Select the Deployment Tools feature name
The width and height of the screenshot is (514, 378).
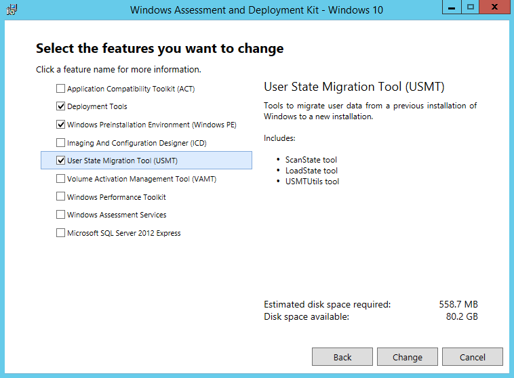97,106
